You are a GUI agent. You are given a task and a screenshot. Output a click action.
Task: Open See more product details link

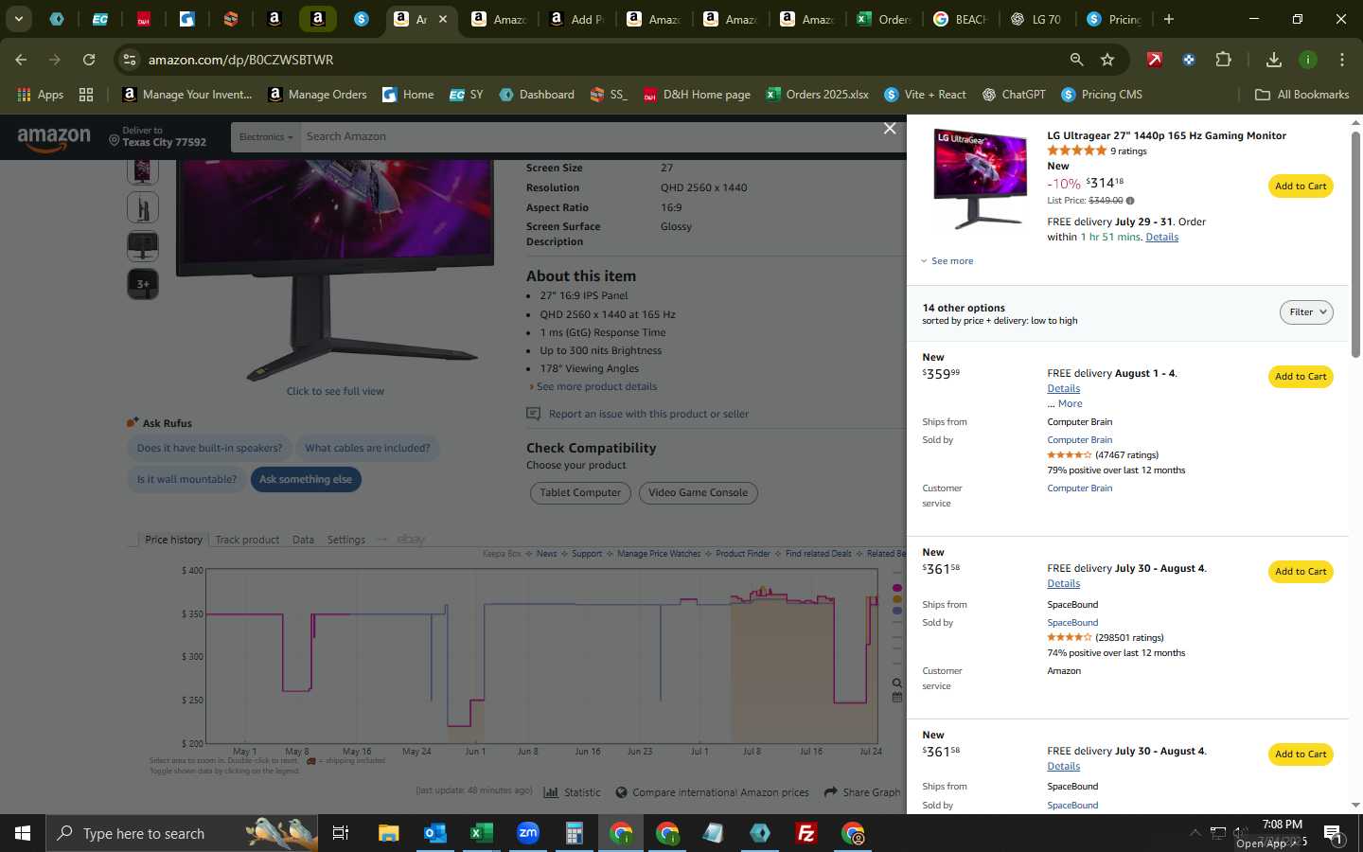pyautogui.click(x=596, y=386)
